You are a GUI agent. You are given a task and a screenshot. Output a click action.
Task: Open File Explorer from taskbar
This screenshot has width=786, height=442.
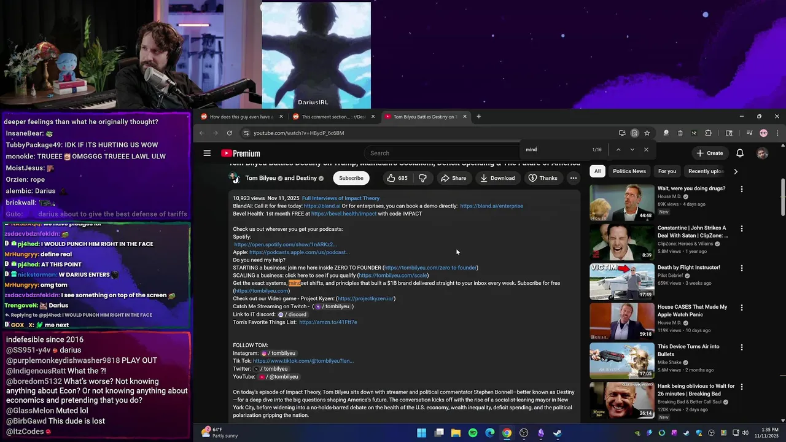pos(456,433)
